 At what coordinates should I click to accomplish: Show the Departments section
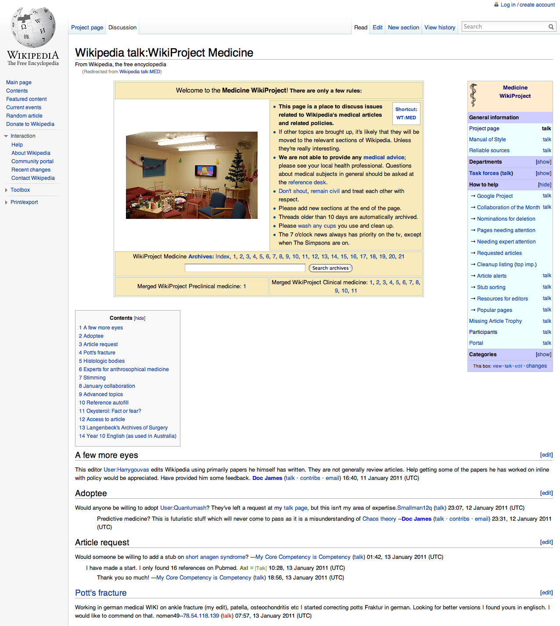click(x=543, y=162)
